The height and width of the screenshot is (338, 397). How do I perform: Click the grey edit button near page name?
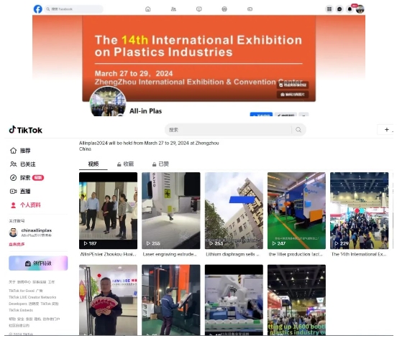click(x=286, y=114)
